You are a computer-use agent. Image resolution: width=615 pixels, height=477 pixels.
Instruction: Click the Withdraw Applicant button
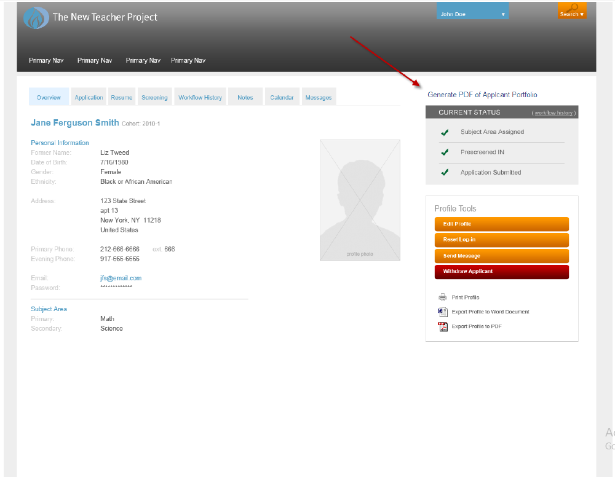coord(502,272)
